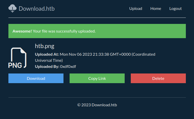Screen dimensions: 194x119
Task: Navigate to Home in the navbar
Action: point(156,9)
